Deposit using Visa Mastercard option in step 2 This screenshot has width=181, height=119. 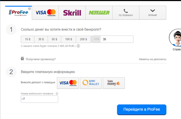click(x=68, y=83)
